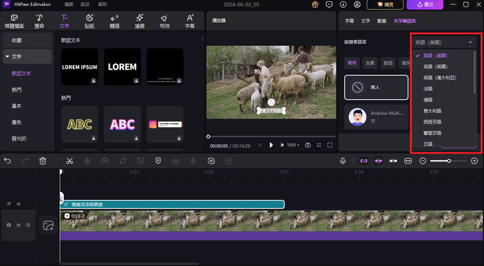Click the timeline zoom slider
484x266 pixels.
449,161
